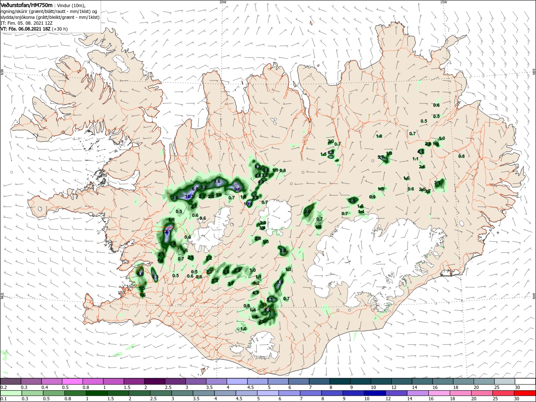Click lower legend pale green swatch between 0.1 and 0.3
536x402 pixels.
(10, 393)
